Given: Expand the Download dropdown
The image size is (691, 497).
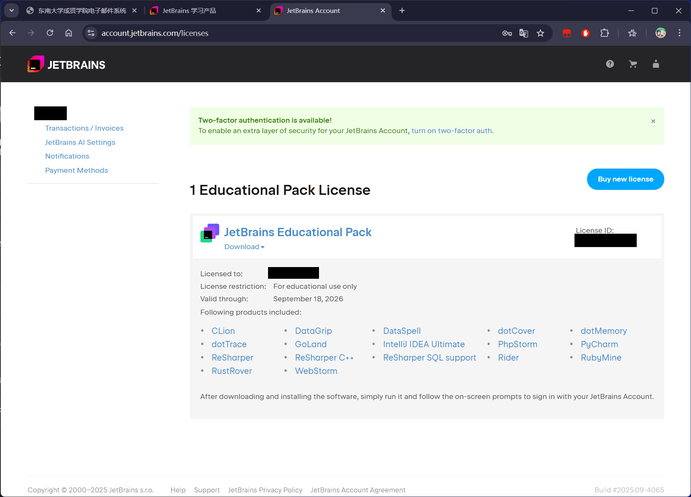Looking at the screenshot, I should [244, 247].
